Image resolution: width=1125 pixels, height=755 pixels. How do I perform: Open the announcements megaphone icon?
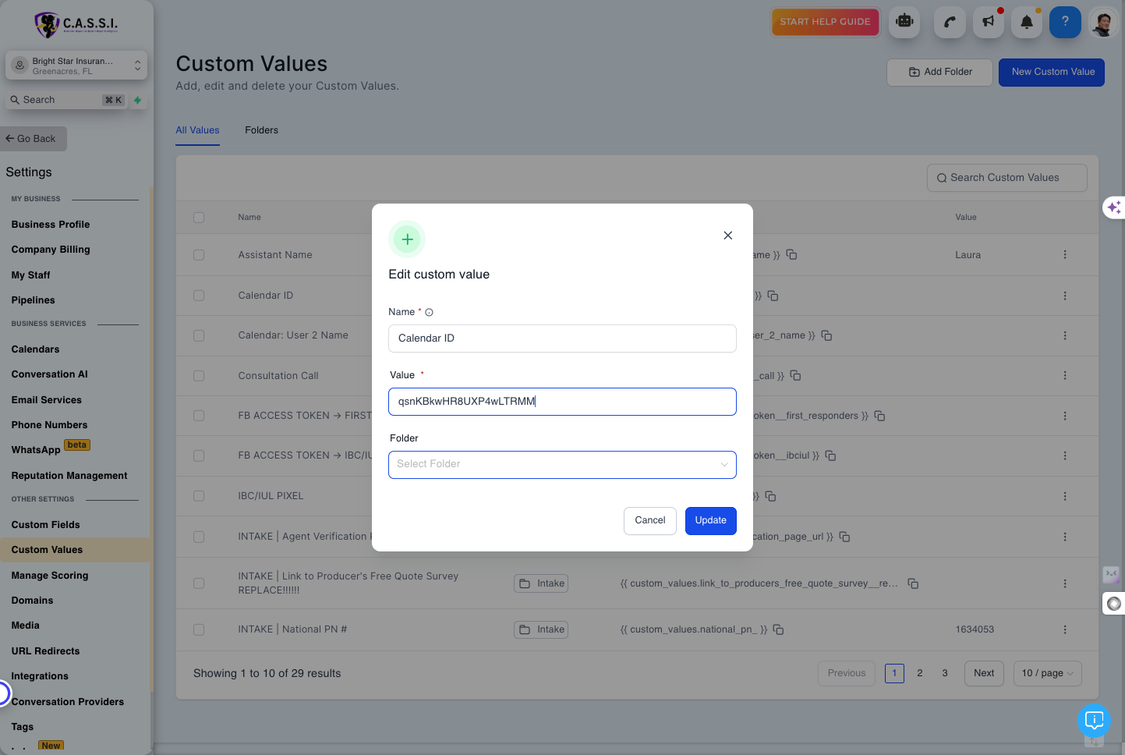point(989,22)
